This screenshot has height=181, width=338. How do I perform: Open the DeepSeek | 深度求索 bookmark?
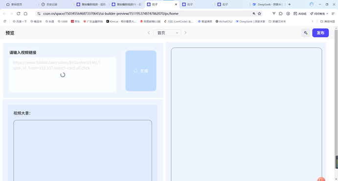coord(250,21)
